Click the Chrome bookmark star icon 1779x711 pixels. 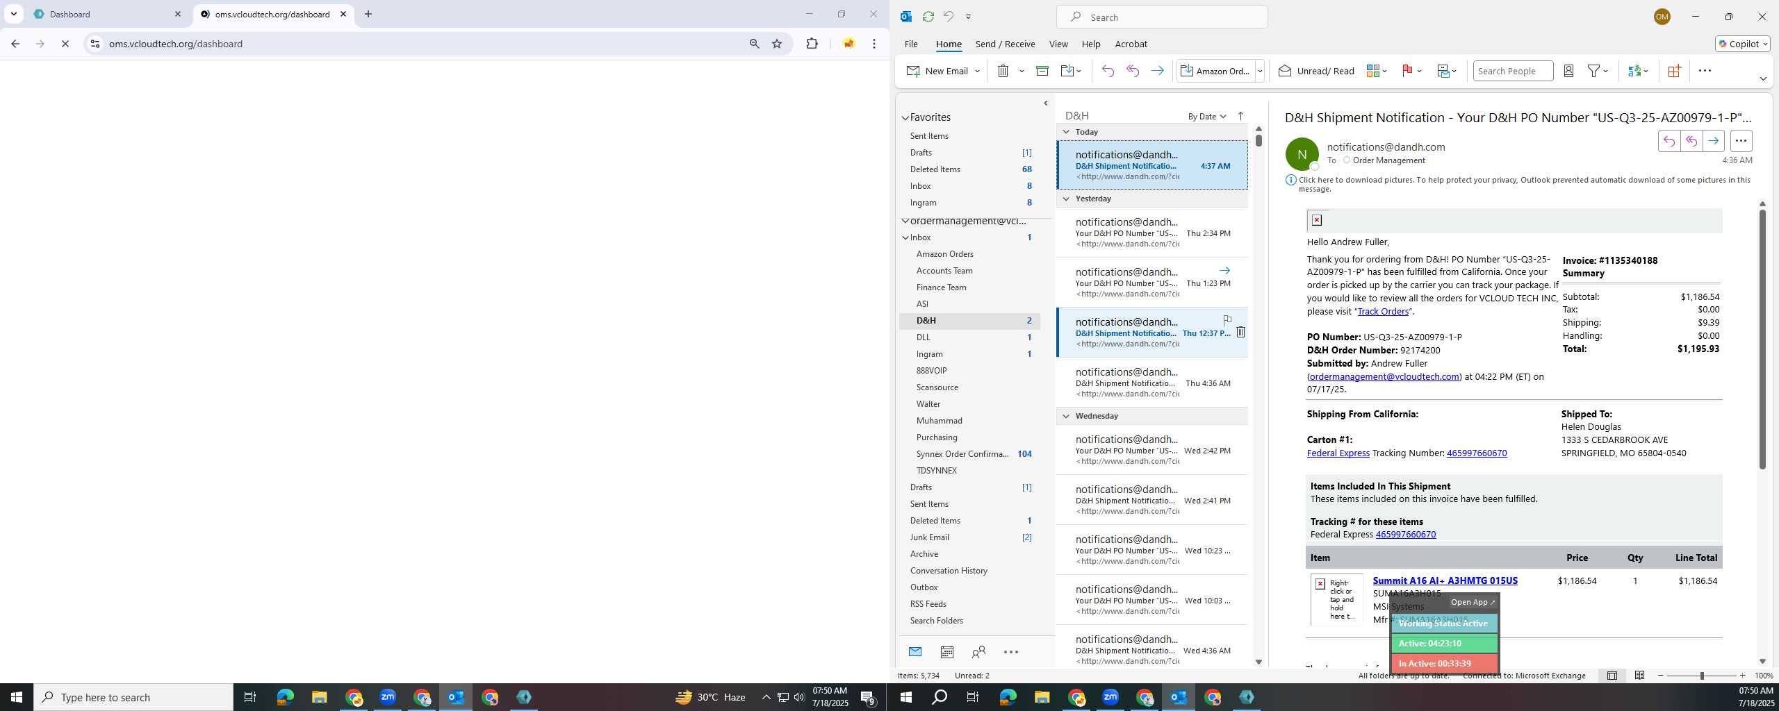777,44
